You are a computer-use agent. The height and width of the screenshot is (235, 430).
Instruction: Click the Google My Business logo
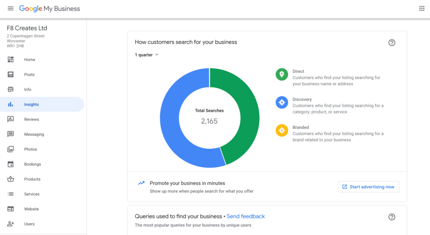coord(50,8)
